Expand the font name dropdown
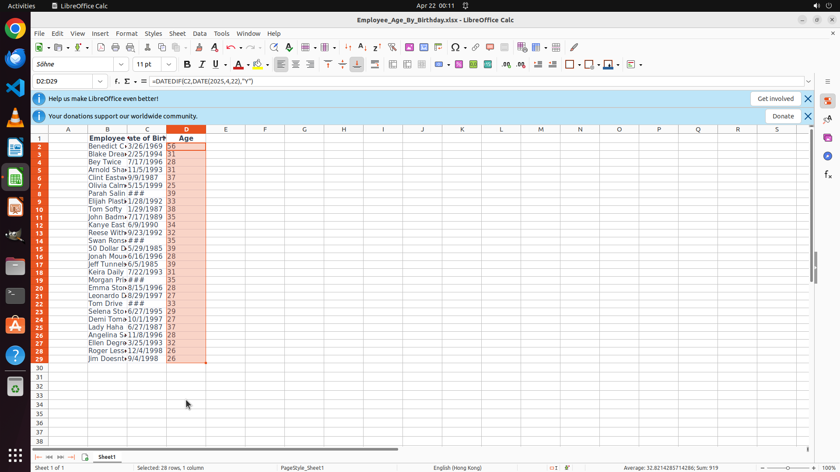Image resolution: width=840 pixels, height=472 pixels. click(121, 65)
